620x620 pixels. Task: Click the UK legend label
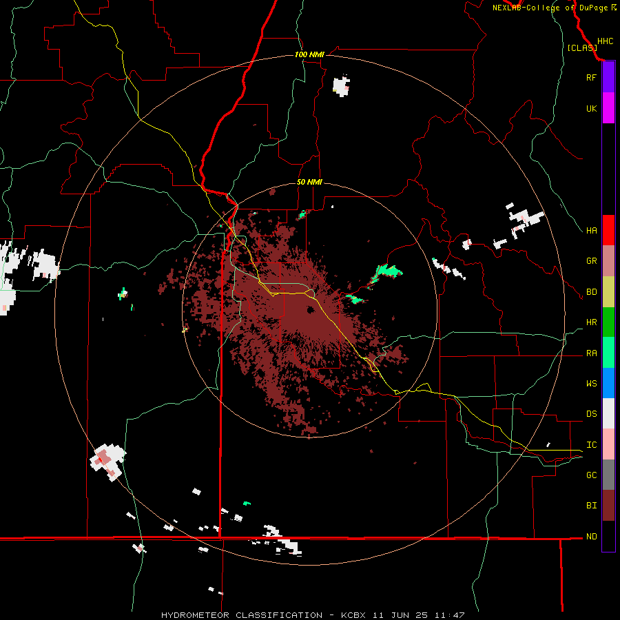pyautogui.click(x=591, y=108)
